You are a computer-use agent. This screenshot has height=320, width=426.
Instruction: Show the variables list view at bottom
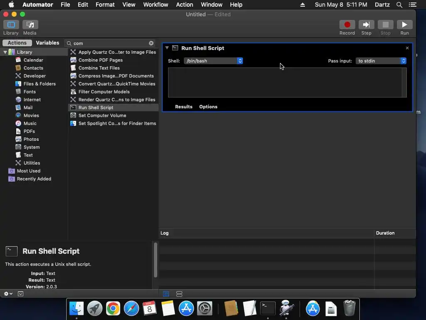[179, 294]
